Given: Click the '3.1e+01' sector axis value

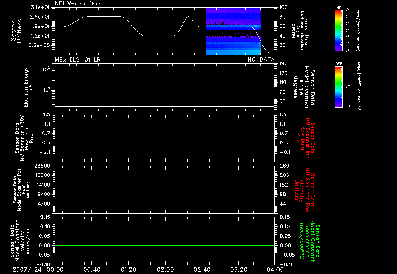Looking at the screenshot, I should [x=40, y=7].
